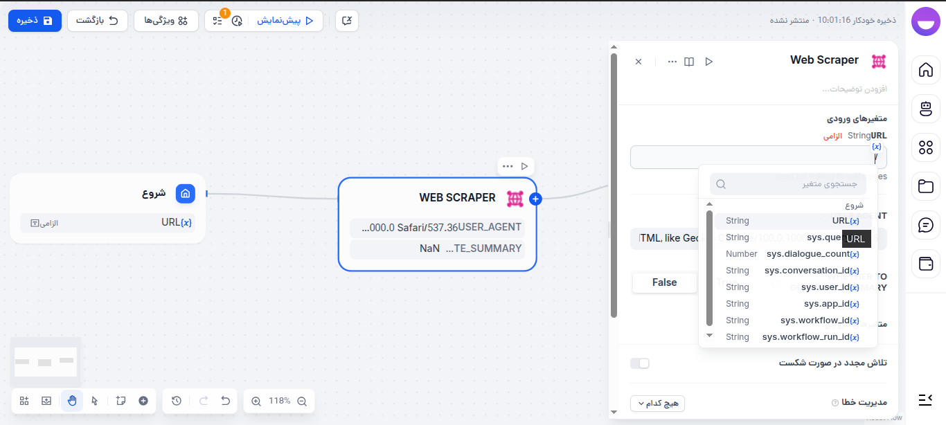Click the down chevron in variable list
This screenshot has height=425, width=946.
[x=708, y=336]
